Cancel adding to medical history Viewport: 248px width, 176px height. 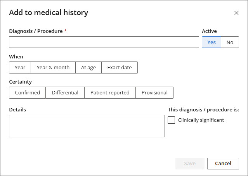point(223,163)
